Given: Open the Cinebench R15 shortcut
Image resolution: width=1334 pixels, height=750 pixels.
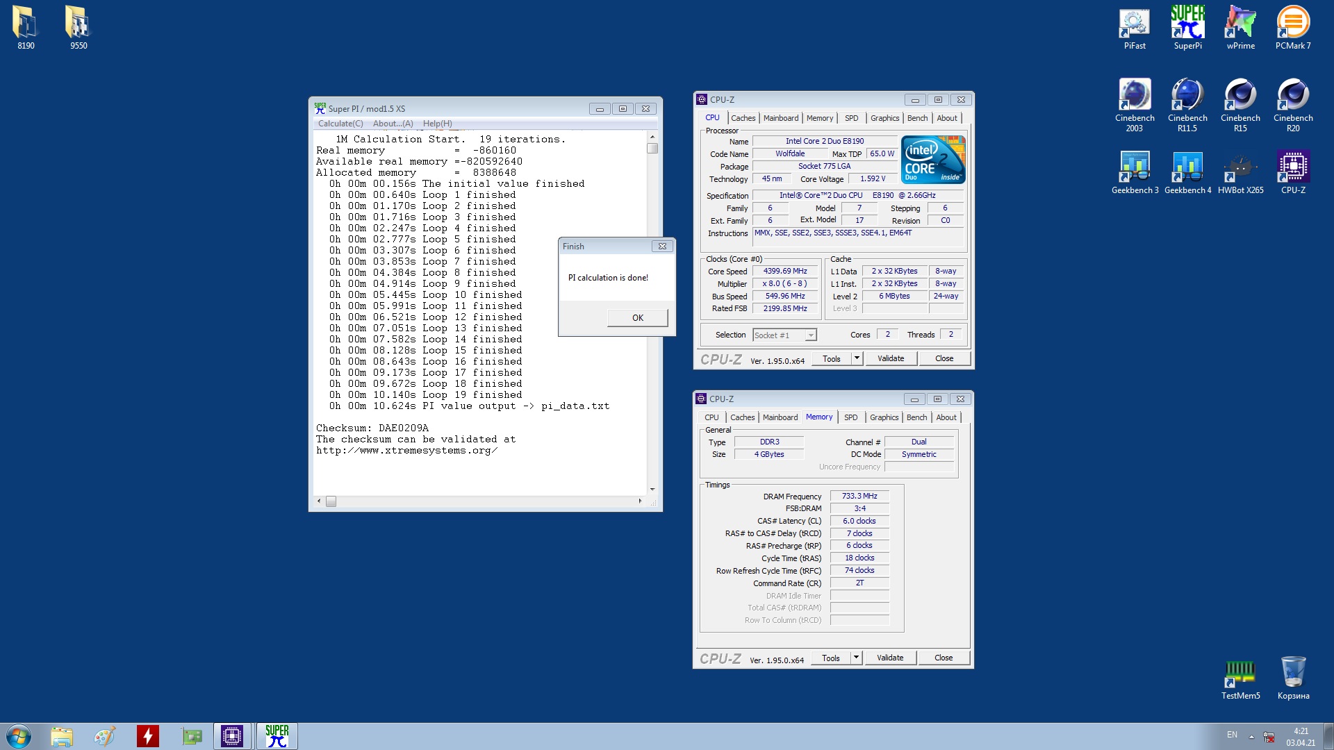Looking at the screenshot, I should click(x=1240, y=105).
